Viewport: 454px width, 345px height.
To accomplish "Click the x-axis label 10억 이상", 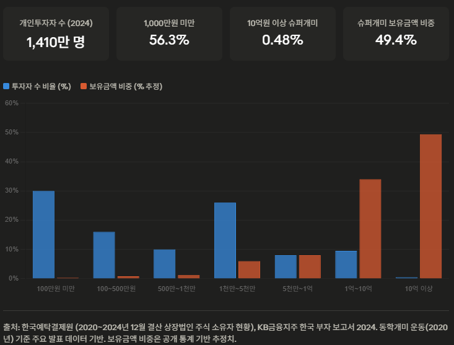I will [x=419, y=289].
